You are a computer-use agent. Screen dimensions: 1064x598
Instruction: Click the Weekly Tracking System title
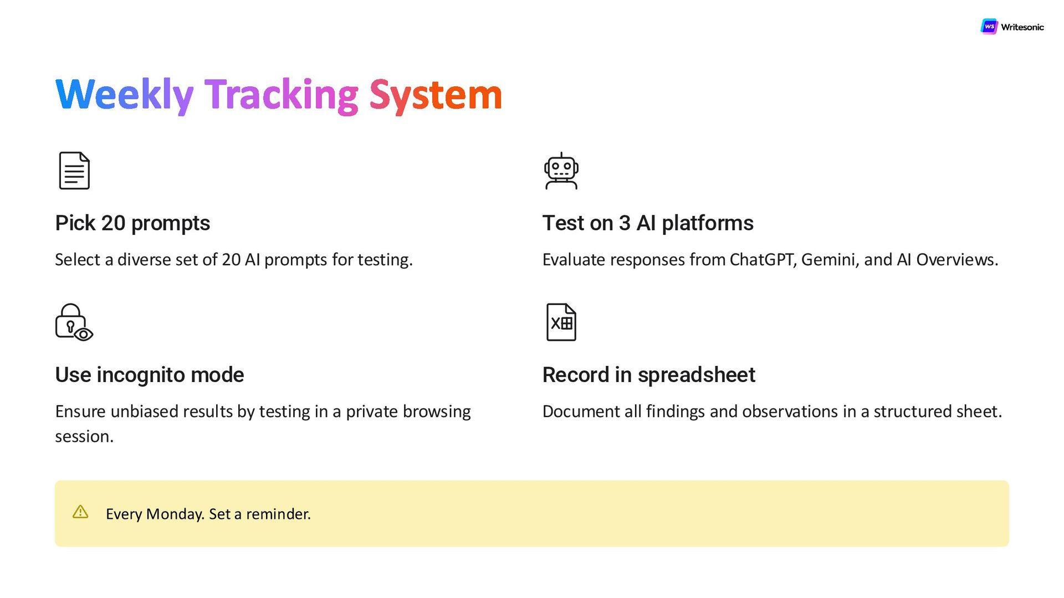(x=278, y=95)
